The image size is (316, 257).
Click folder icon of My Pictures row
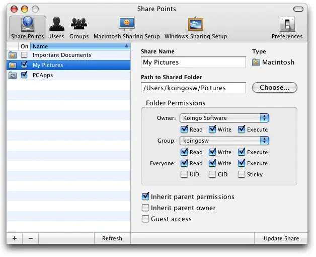13,65
